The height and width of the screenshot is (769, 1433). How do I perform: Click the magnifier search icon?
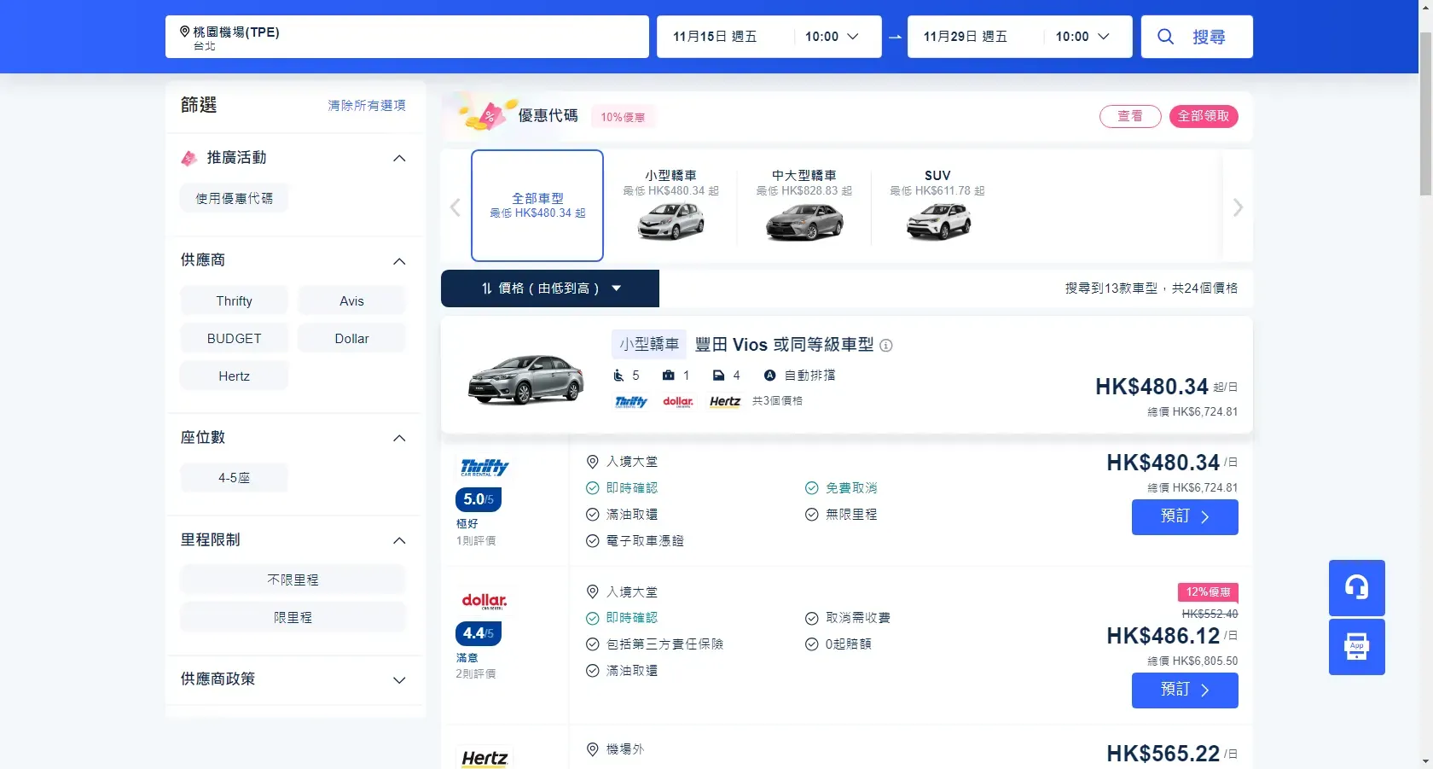coord(1165,36)
